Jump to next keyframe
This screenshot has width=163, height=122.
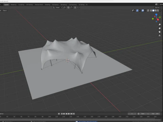coord(71,114)
